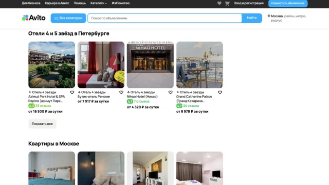The image size is (329, 185).
Task: Click Показать все button
Action: pyautogui.click(x=42, y=124)
